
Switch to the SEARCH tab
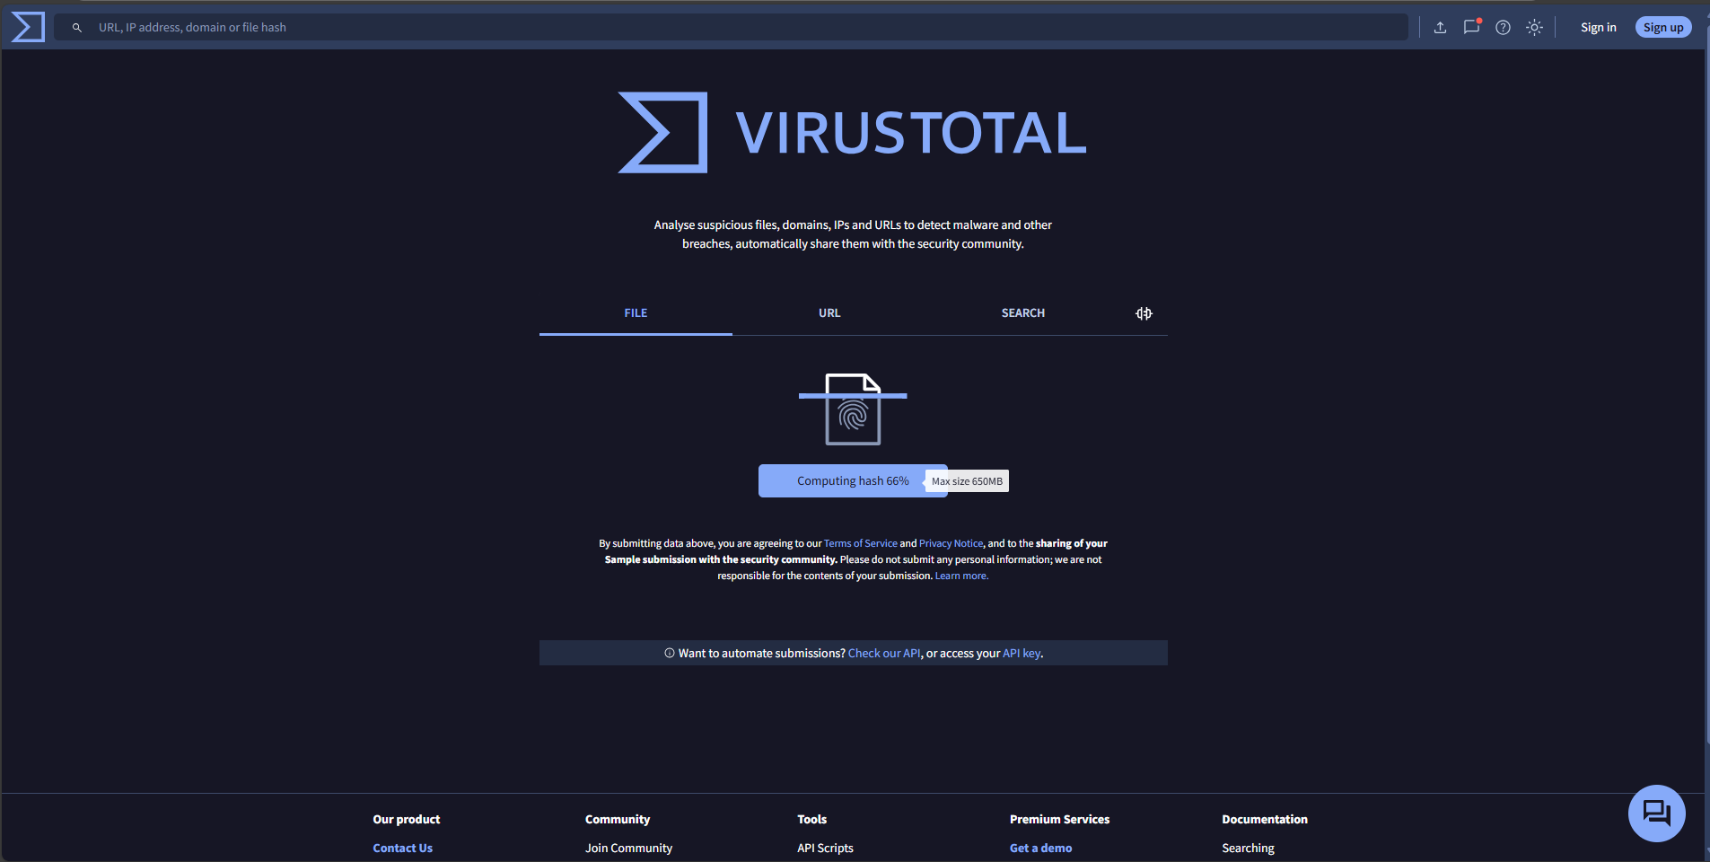1022,312
